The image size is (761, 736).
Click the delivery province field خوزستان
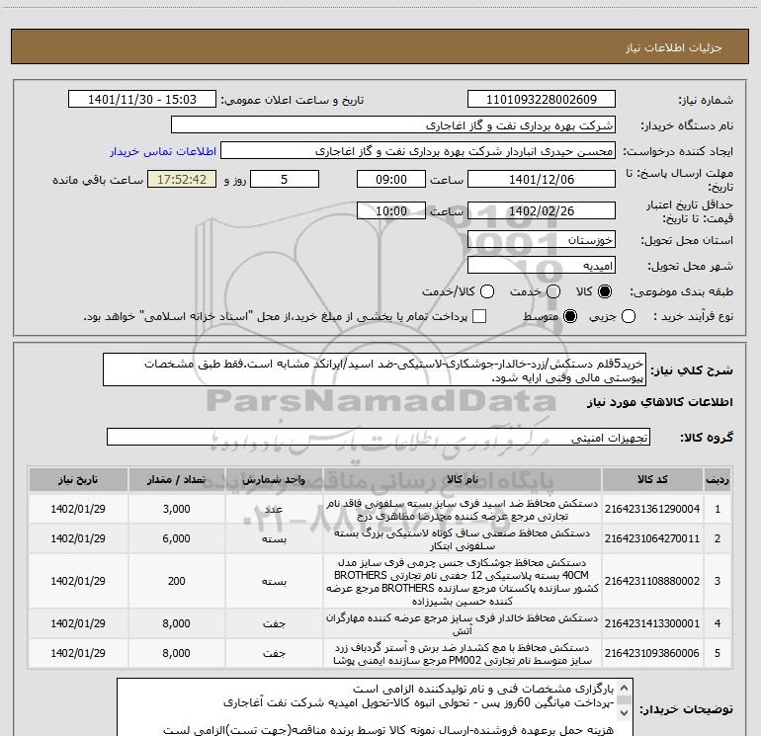(x=542, y=240)
